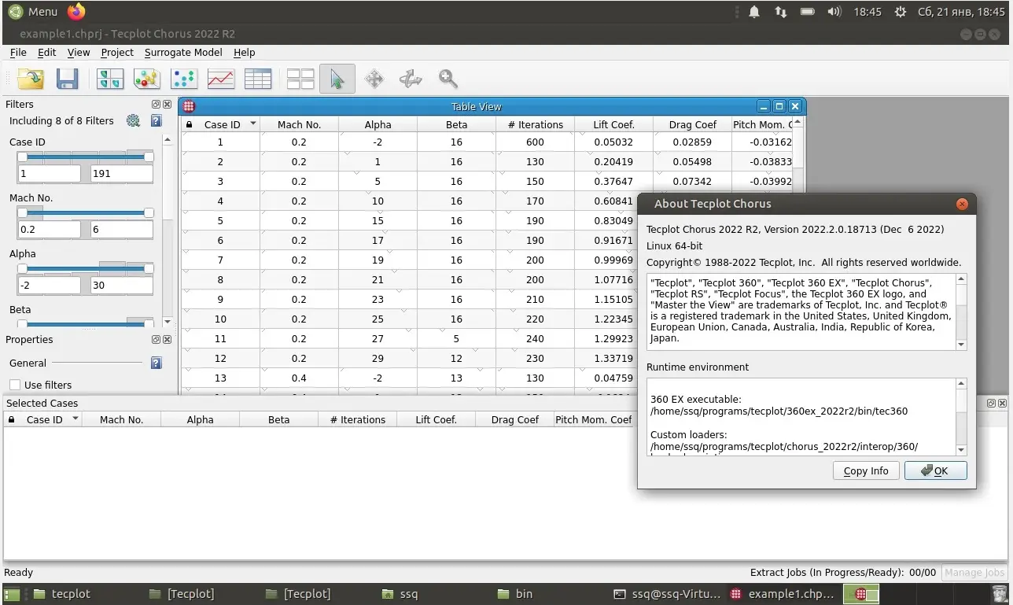Image resolution: width=1013 pixels, height=605 pixels.
Task: Open the Project menu
Action: (x=117, y=52)
